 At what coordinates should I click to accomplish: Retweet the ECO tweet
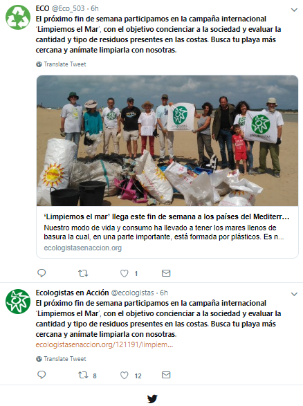(x=83, y=273)
